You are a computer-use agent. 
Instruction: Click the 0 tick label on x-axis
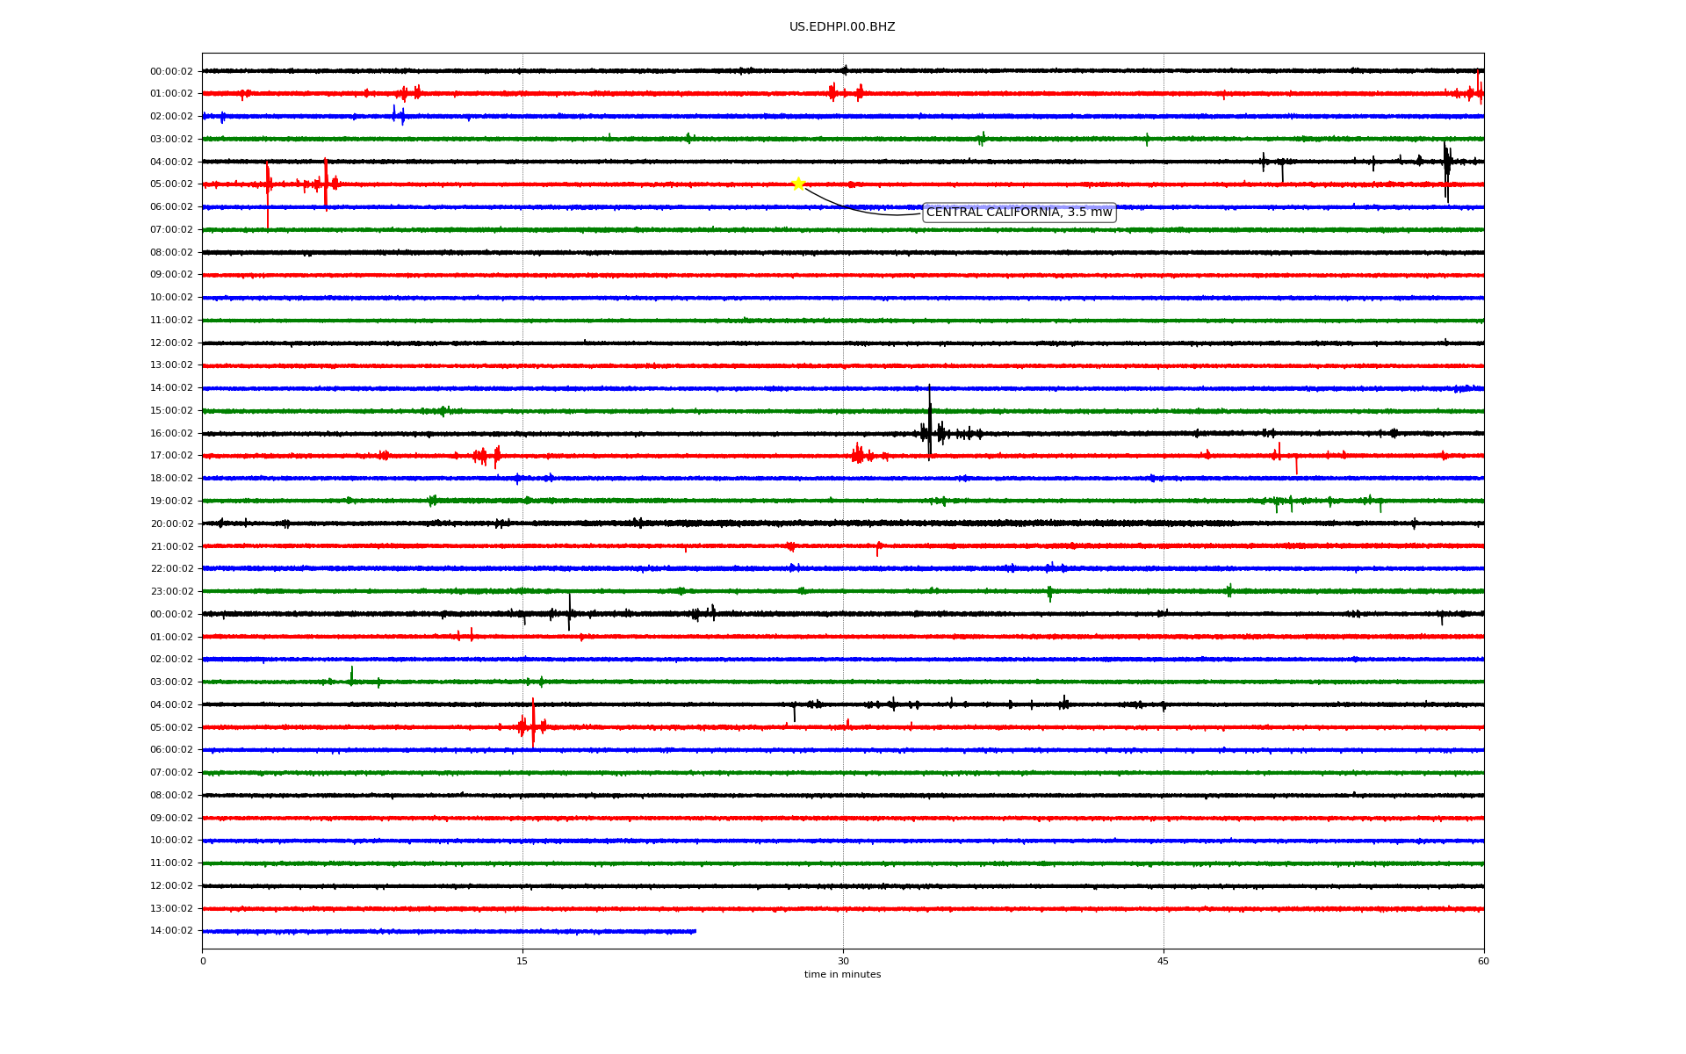[203, 961]
